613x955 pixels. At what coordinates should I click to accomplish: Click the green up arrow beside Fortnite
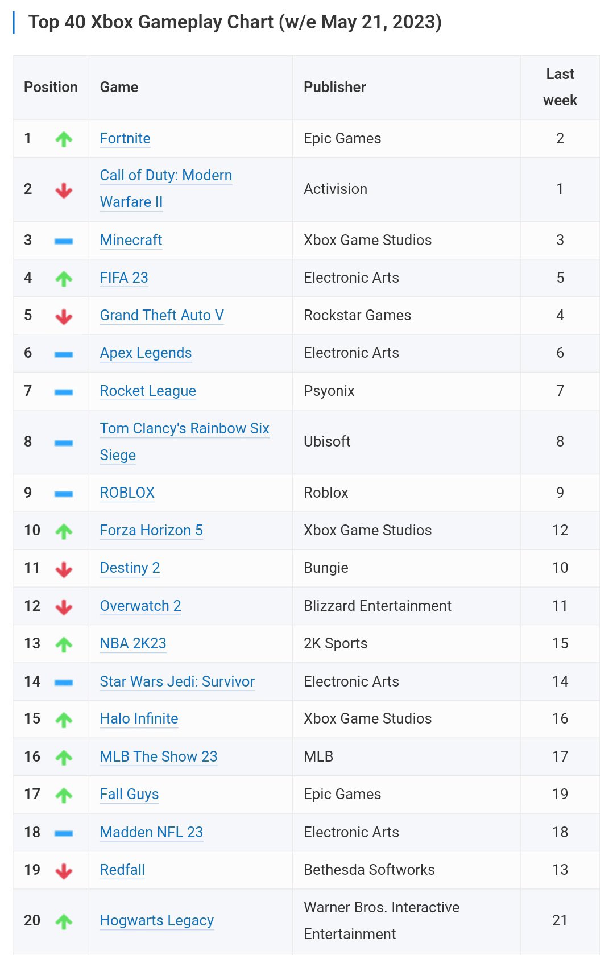click(64, 139)
